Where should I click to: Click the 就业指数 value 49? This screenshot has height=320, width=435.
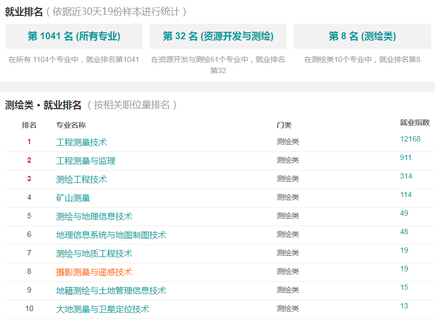coord(404,213)
